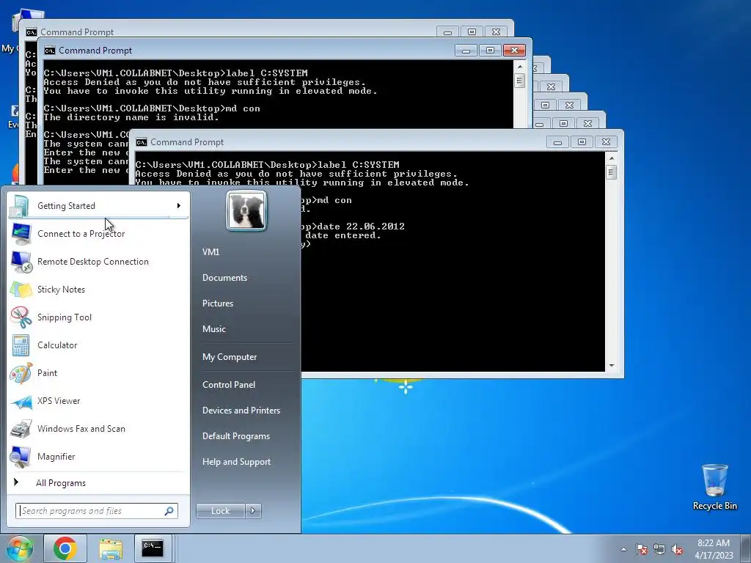Click rearmost Command Prompt window's title icon
Viewport: 751px width, 563px height.
[31, 32]
